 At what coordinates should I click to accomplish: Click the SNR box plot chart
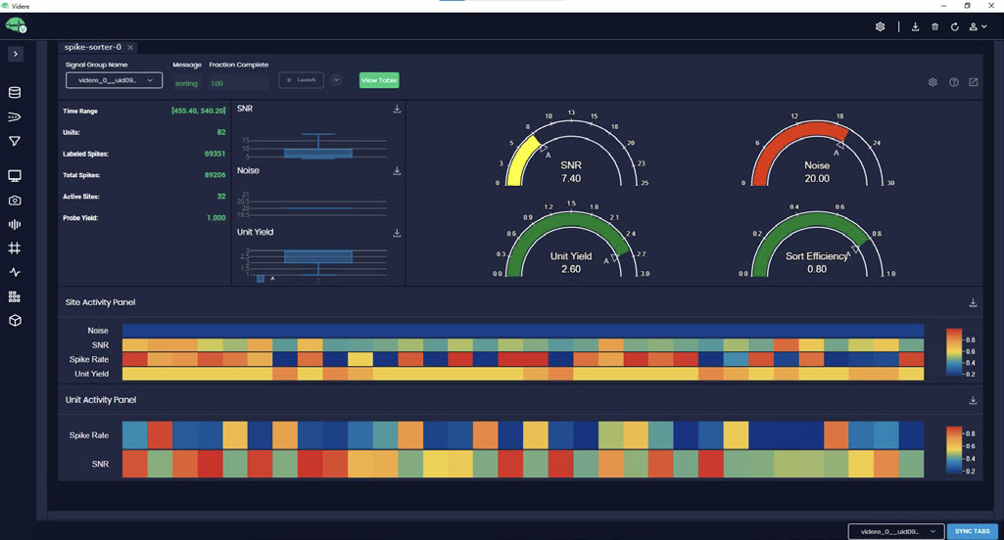313,147
